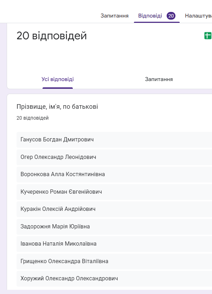
Task: Click the response Ганусов Богдан Дмитрович
Action: (x=57, y=140)
